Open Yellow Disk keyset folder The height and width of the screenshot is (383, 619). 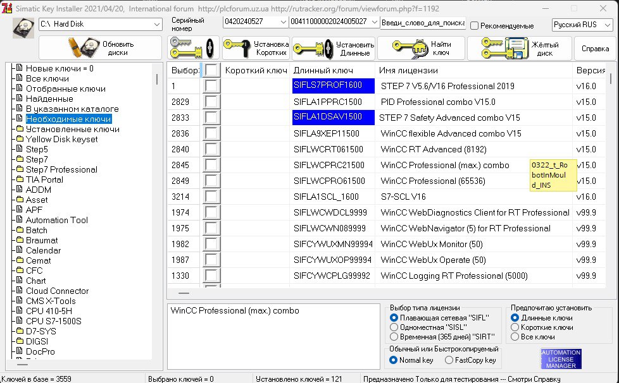(x=61, y=140)
